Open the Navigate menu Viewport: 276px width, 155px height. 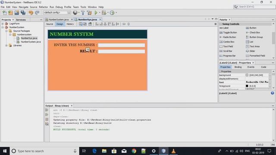click(23, 7)
